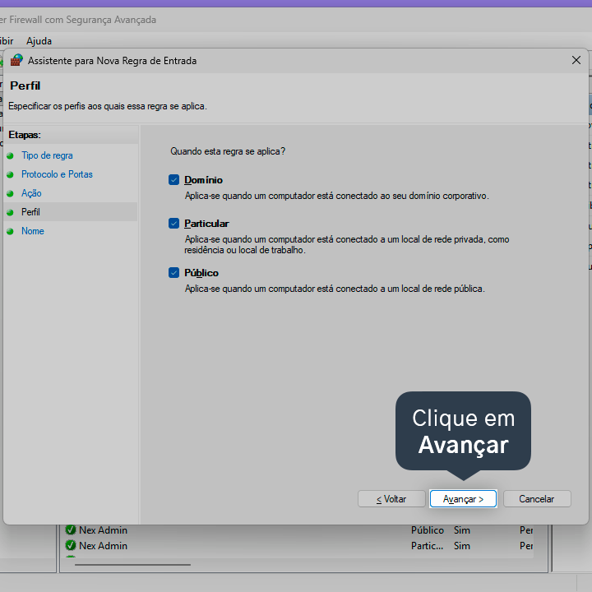
Task: Click the Avançar button
Action: click(x=463, y=499)
